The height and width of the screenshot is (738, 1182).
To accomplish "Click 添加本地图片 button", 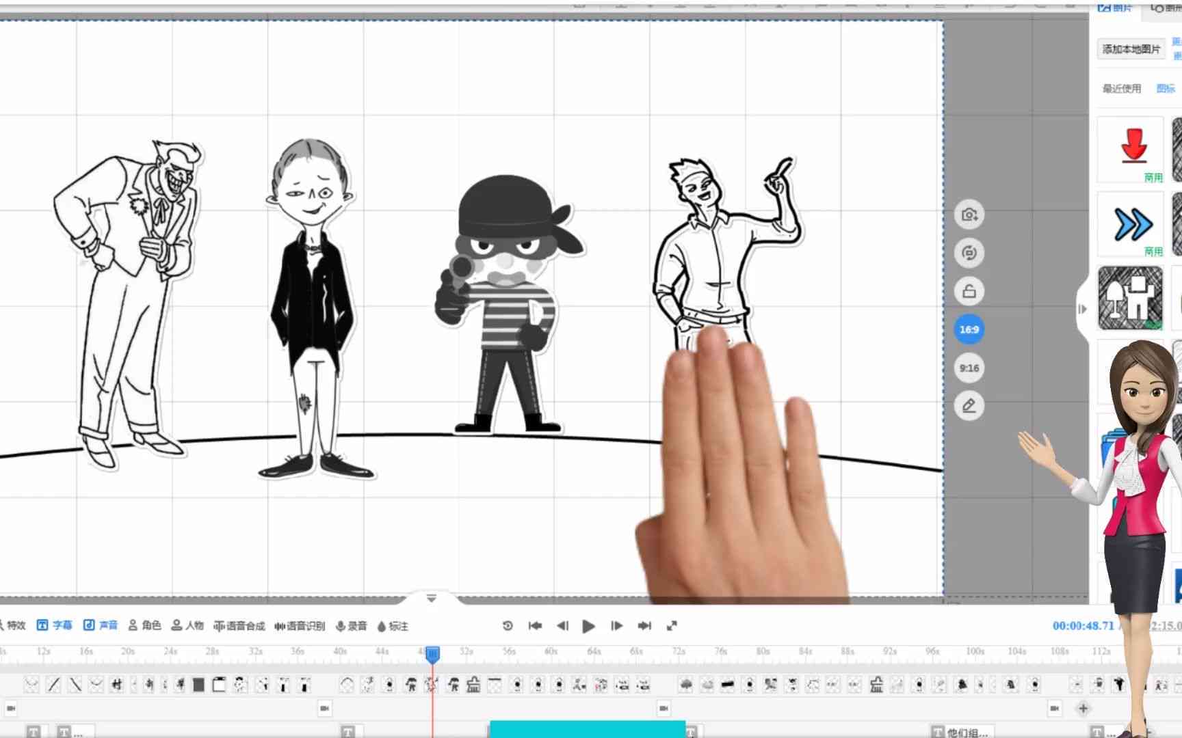I will 1131,49.
